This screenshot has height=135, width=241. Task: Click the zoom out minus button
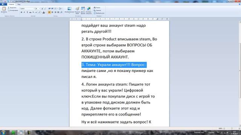pyautogui.click(x=224, y=128)
